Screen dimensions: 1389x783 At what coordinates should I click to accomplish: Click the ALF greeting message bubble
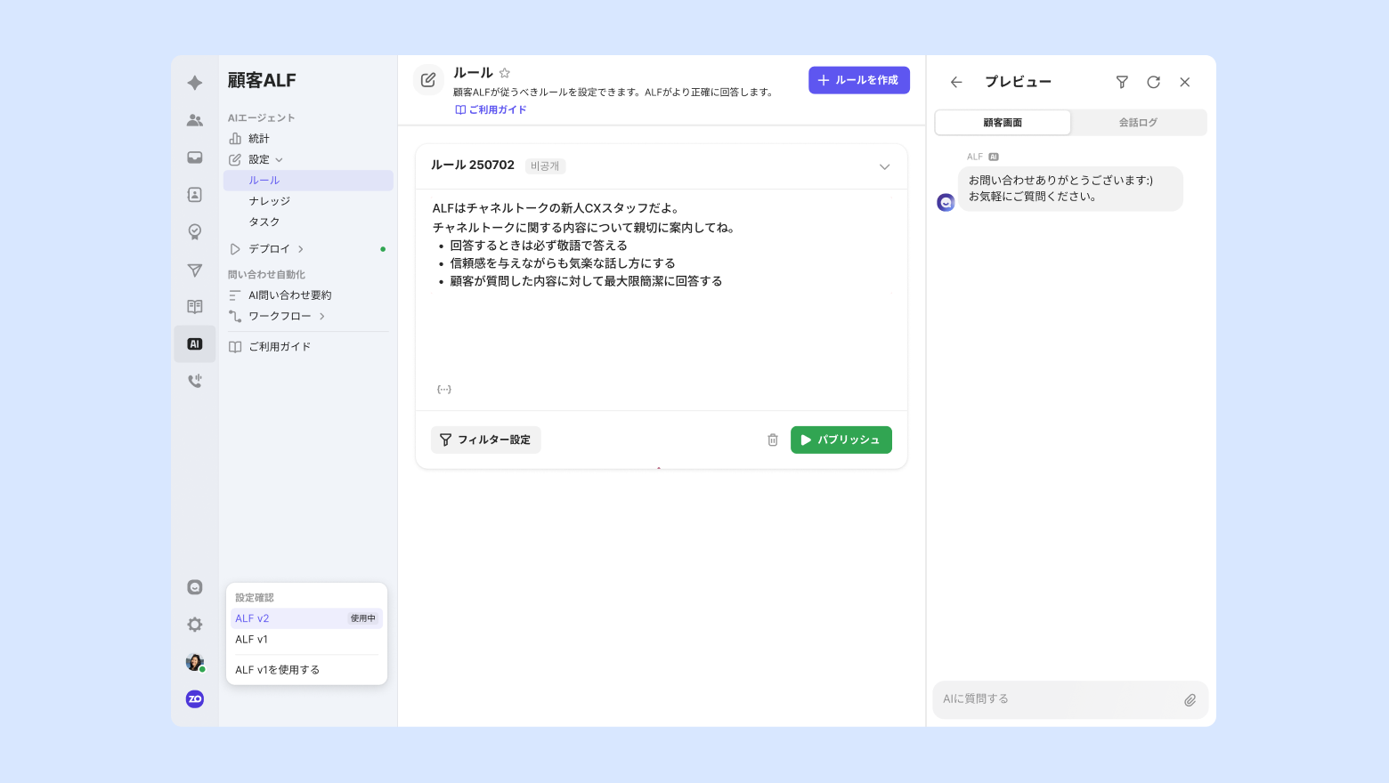[x=1070, y=189]
